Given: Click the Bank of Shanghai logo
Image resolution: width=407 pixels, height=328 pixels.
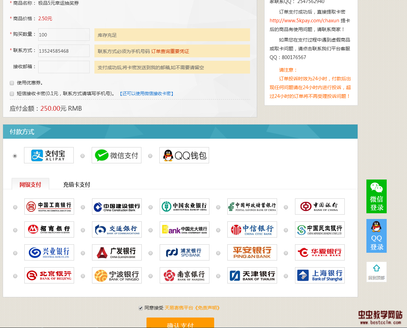Looking at the screenshot, I should click(320, 275).
